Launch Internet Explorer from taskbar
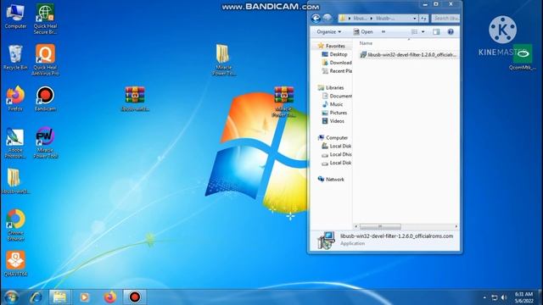Image resolution: width=543 pixels, height=305 pixels. (36, 297)
